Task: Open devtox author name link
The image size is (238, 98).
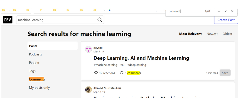Action: pos(98,48)
